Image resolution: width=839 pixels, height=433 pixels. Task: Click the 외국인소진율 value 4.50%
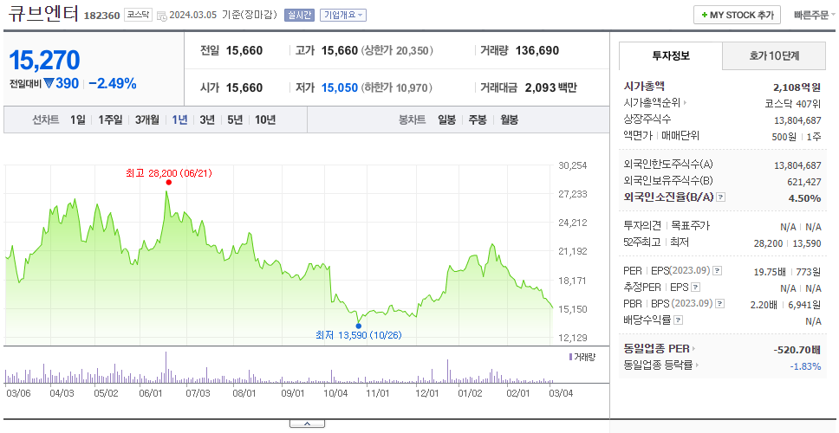pyautogui.click(x=804, y=197)
